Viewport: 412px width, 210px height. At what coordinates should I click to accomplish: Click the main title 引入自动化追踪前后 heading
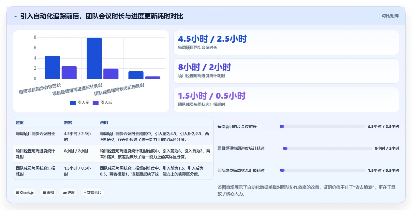point(102,16)
